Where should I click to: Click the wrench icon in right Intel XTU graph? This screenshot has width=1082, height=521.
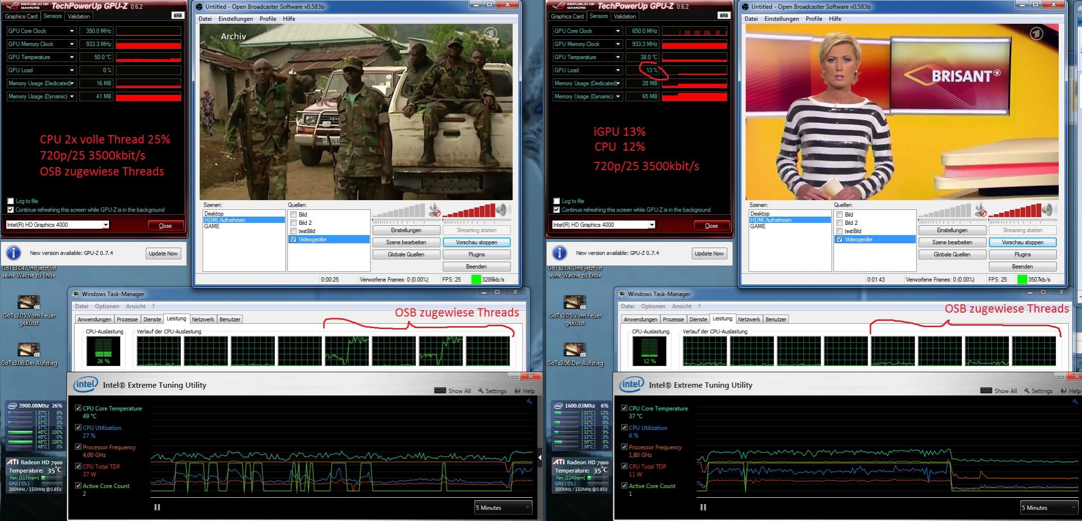[1075, 401]
